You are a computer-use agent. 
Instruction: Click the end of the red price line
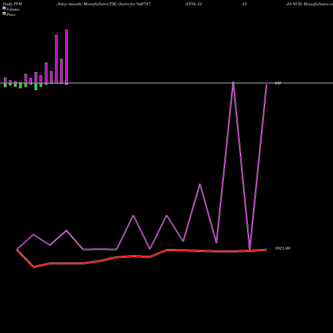pyautogui.click(x=266, y=250)
